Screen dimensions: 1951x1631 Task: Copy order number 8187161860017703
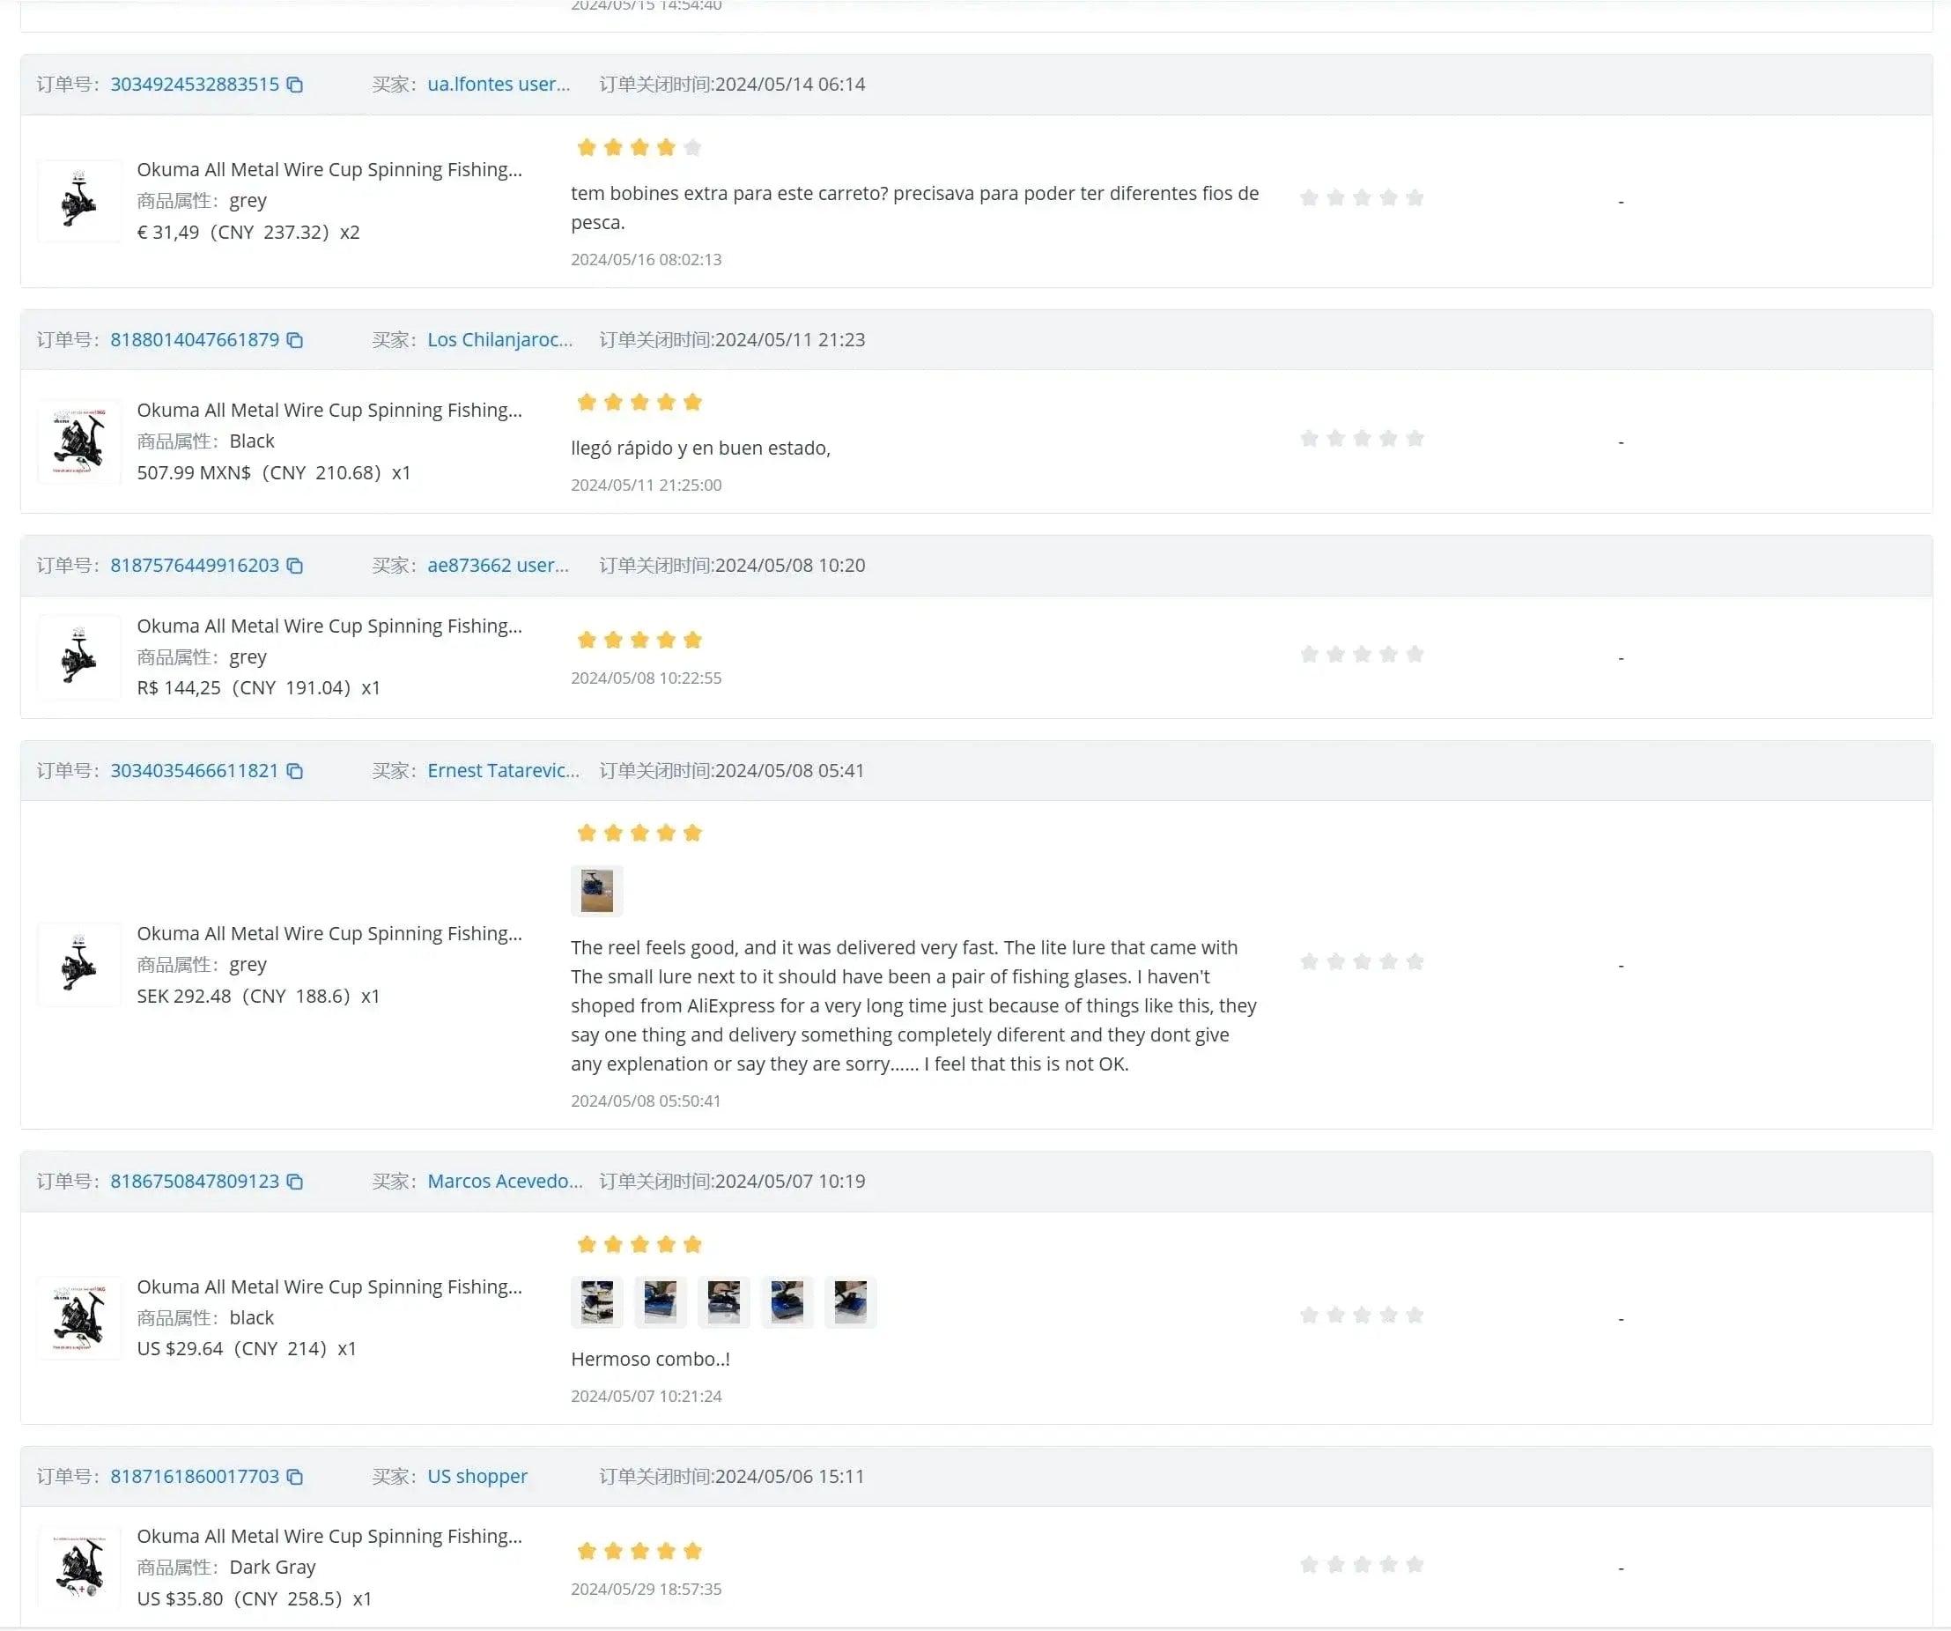pyautogui.click(x=294, y=1478)
